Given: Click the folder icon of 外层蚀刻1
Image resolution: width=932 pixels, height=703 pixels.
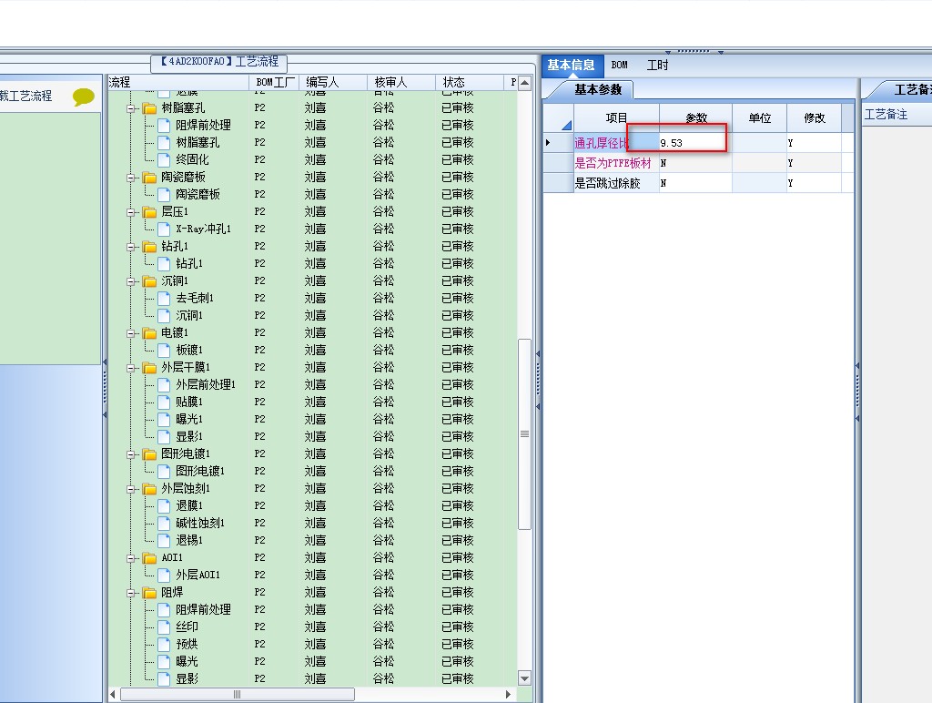Looking at the screenshot, I should click(x=150, y=489).
